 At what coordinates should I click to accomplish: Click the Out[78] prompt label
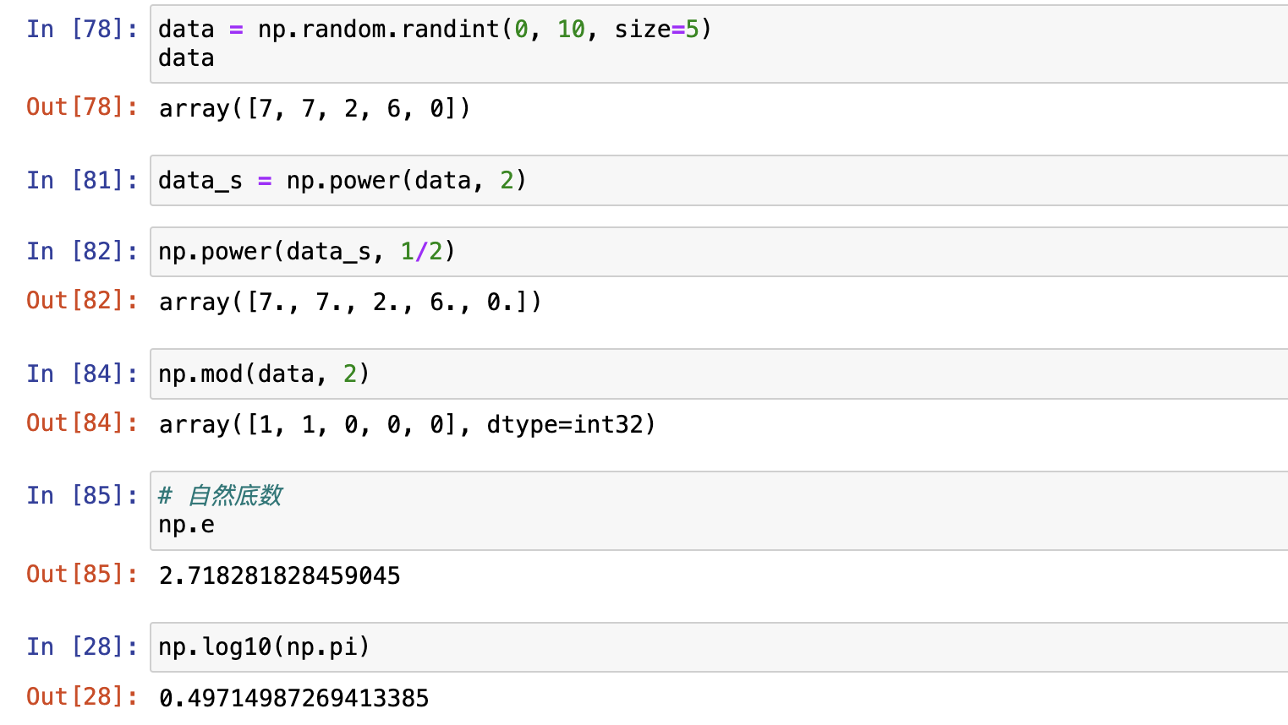click(x=82, y=107)
